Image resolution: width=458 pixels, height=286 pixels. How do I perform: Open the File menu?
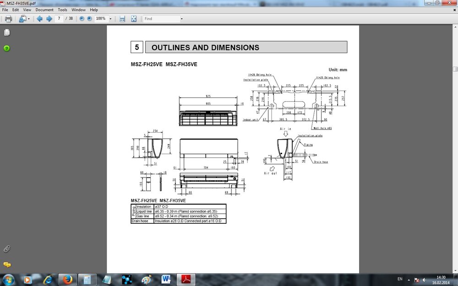coord(5,10)
